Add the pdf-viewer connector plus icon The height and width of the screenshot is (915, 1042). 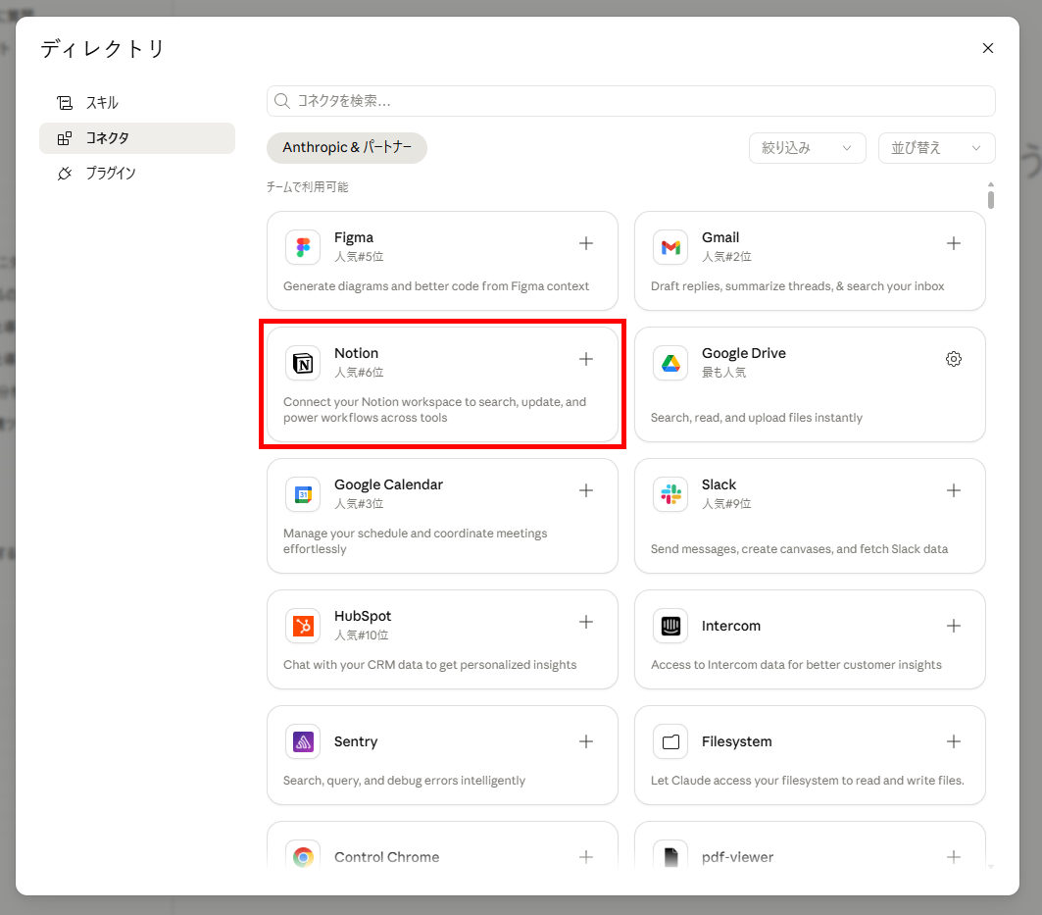coord(953,857)
